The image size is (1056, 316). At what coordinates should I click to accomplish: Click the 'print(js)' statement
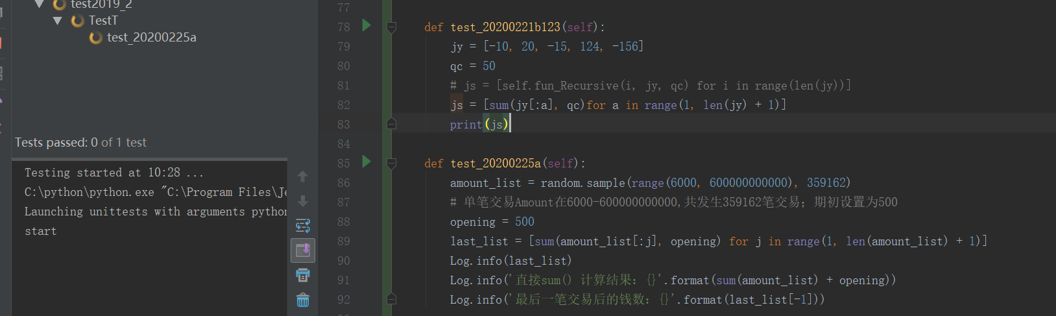(479, 125)
